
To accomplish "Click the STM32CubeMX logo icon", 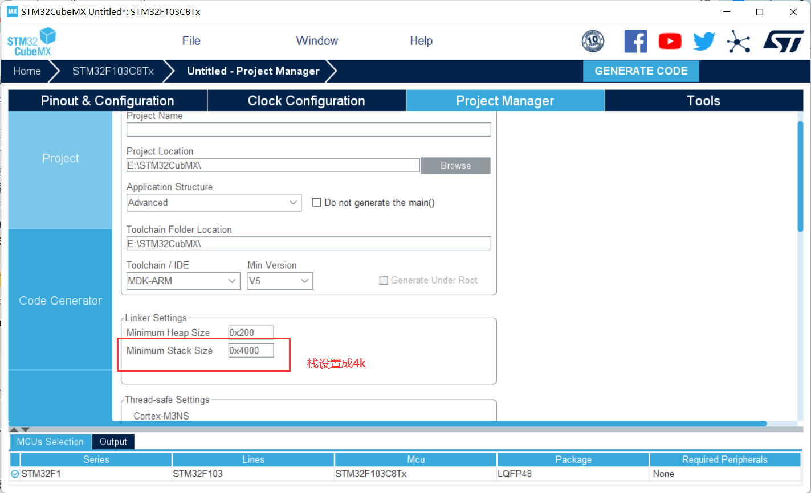I will [x=32, y=42].
